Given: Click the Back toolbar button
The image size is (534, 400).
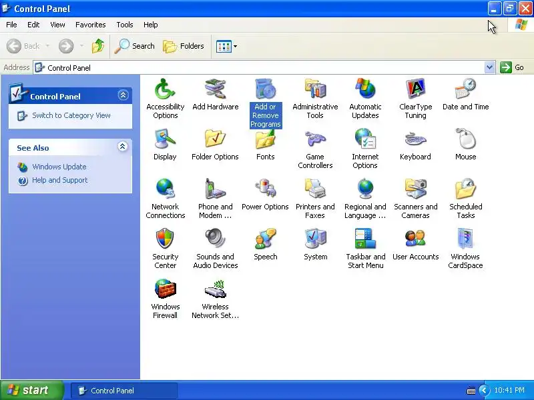Looking at the screenshot, I should point(23,46).
